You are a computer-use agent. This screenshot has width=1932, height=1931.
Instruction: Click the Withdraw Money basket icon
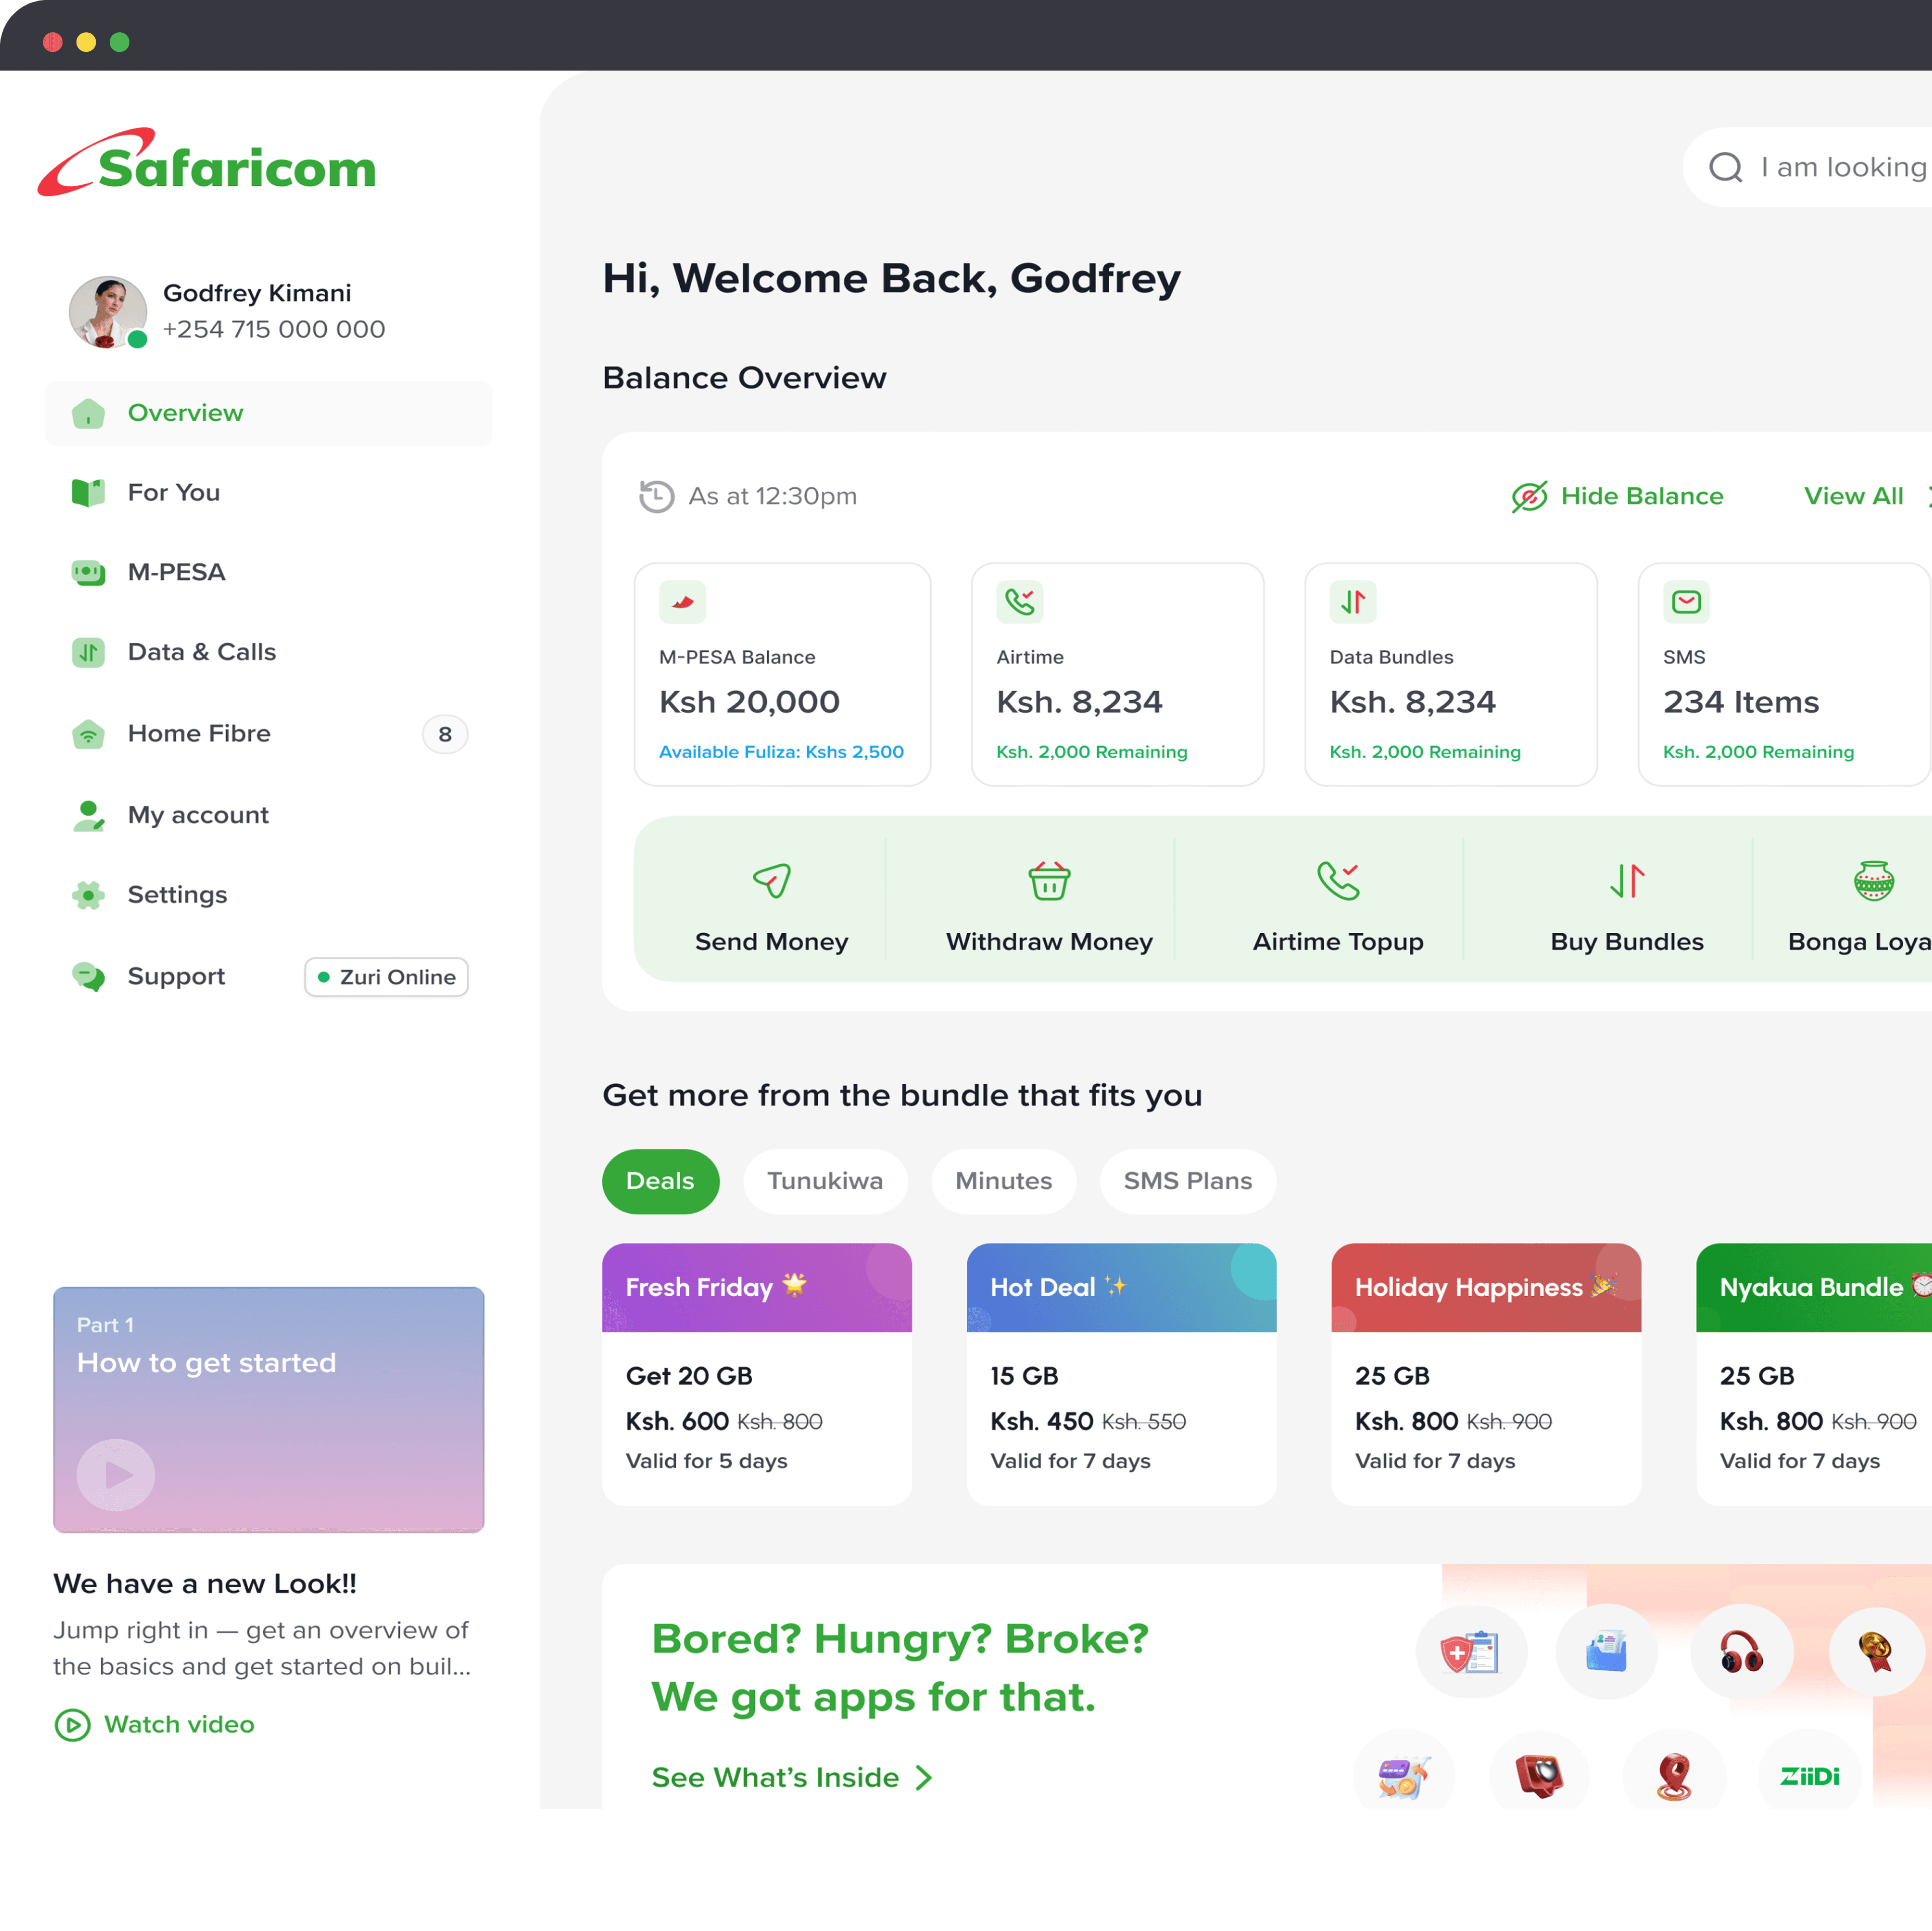coord(1049,881)
